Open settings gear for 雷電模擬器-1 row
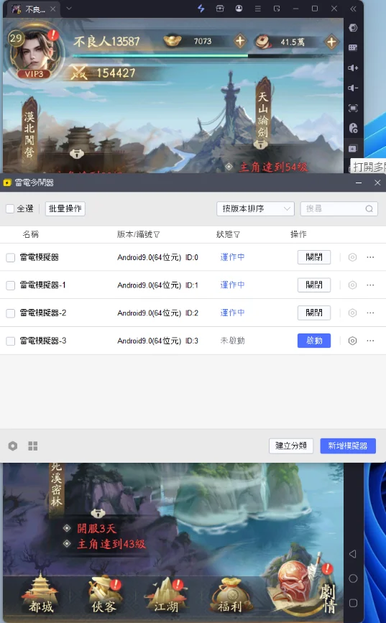Screen dimensions: 386x623 point(353,285)
